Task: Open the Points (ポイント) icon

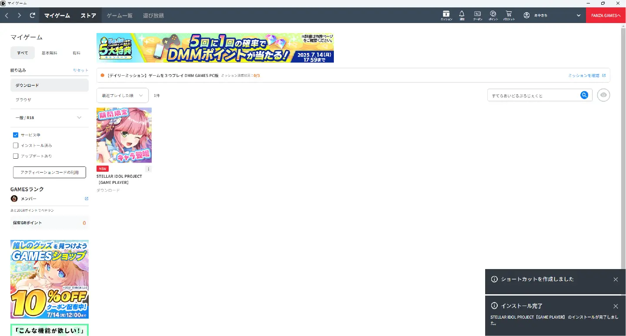Action: click(x=493, y=15)
